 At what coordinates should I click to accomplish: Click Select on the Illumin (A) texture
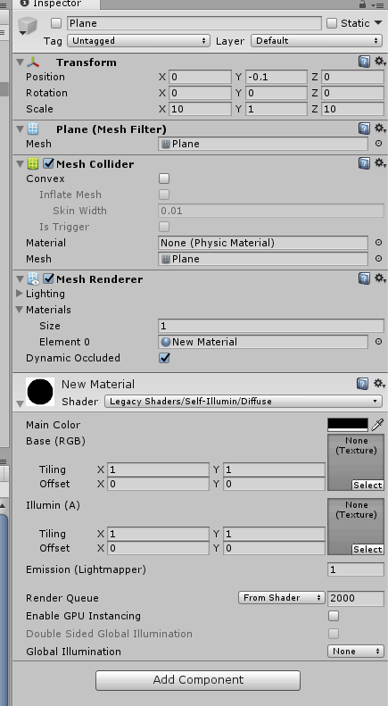pos(367,549)
